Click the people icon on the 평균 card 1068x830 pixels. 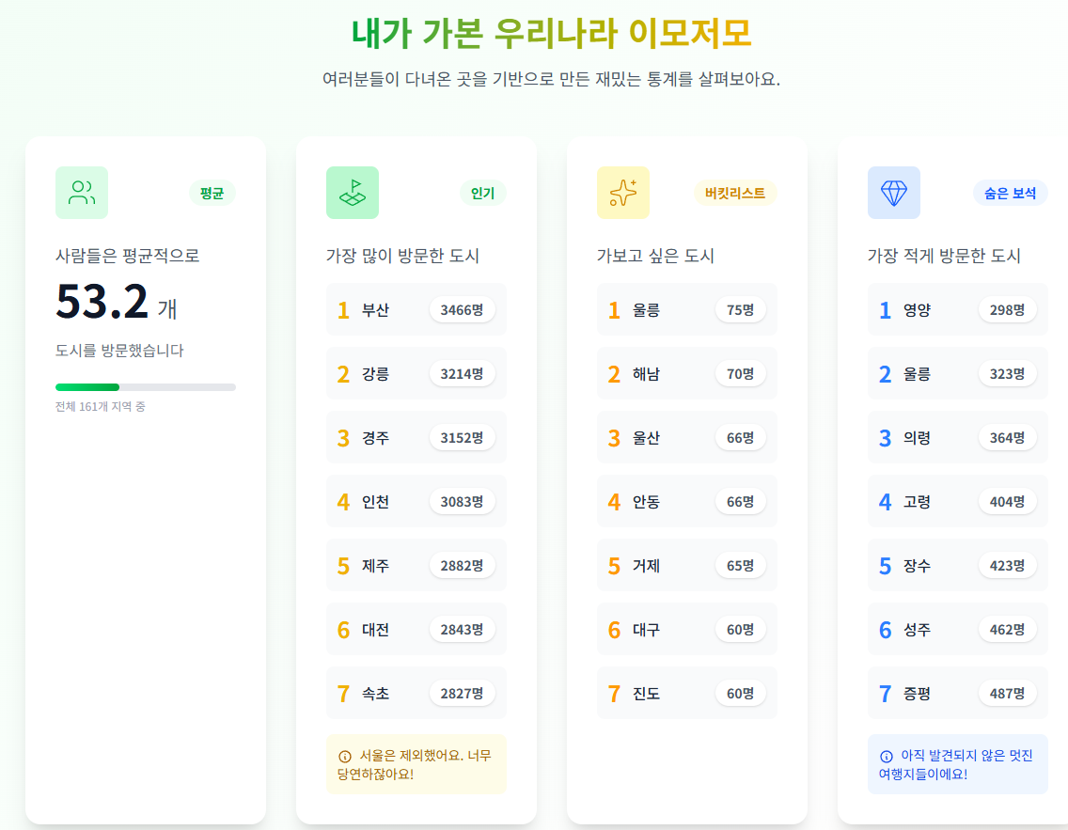(x=82, y=192)
